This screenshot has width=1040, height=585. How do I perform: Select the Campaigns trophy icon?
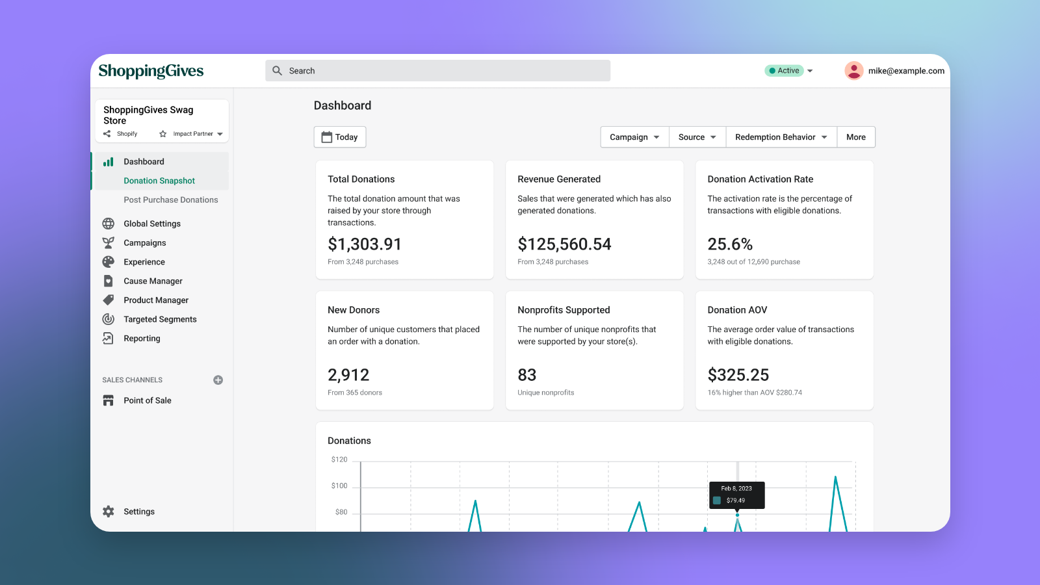click(108, 242)
